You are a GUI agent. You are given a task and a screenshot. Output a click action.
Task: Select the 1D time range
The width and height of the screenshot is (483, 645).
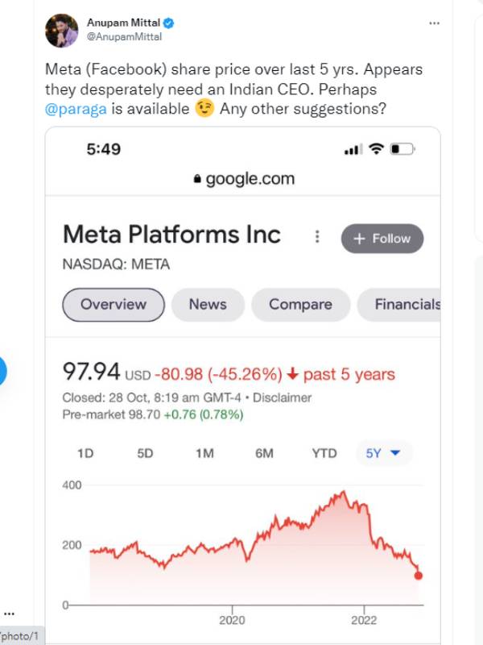pos(85,453)
